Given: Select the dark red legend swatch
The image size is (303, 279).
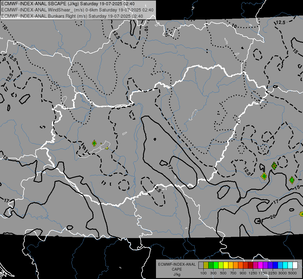Looking at the screenshot, I should pyautogui.click(x=250, y=265).
